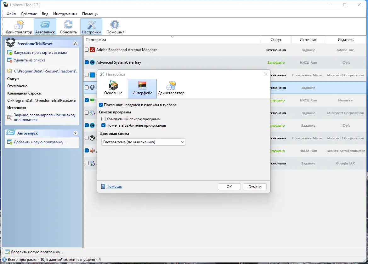Click the Помощь question mark toolbar icon
368x264 pixels.
[x=115, y=25]
